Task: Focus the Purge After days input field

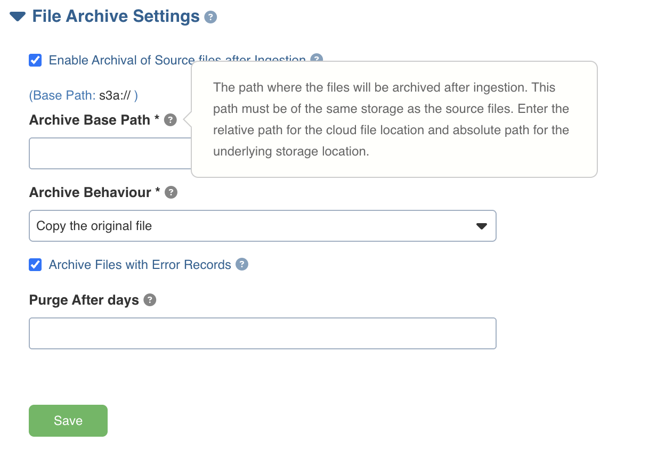Action: (x=262, y=333)
